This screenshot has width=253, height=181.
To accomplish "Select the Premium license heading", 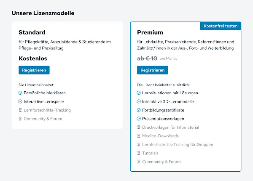I will click(150, 32).
